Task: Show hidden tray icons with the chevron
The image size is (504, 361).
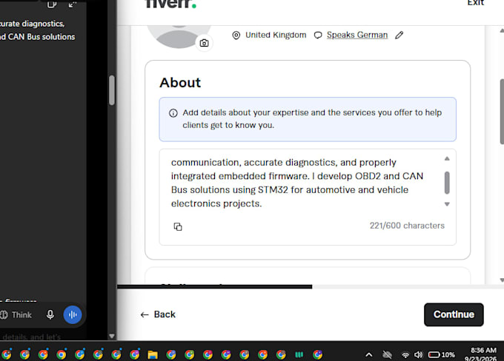Action: (369, 354)
